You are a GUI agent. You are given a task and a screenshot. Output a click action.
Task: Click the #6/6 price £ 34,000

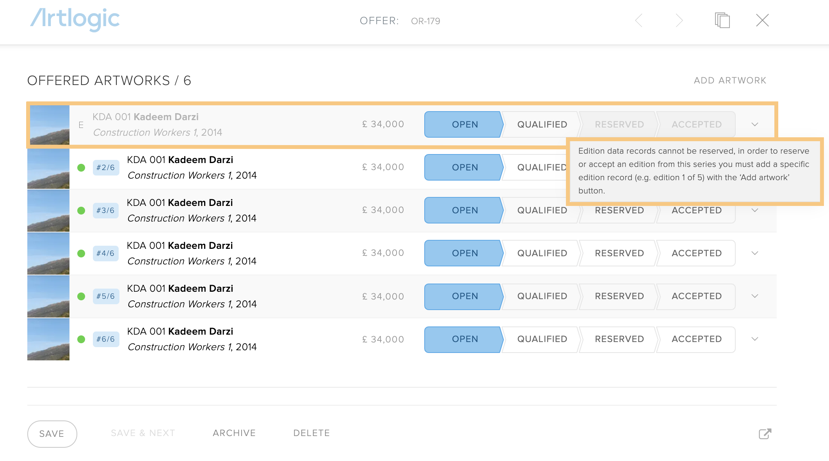[x=383, y=339]
